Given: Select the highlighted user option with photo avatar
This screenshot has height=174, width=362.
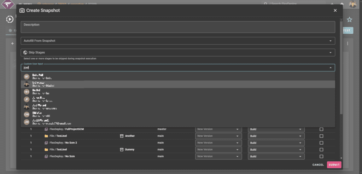Looking at the screenshot, I should coord(178,84).
